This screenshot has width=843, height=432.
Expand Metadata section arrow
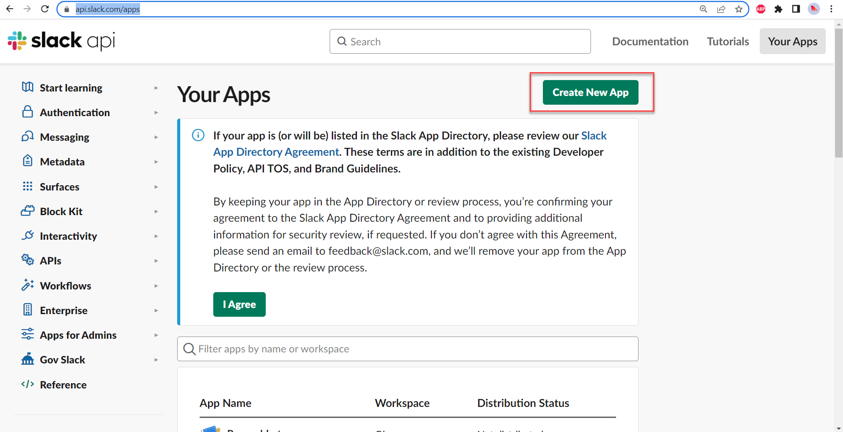point(156,162)
